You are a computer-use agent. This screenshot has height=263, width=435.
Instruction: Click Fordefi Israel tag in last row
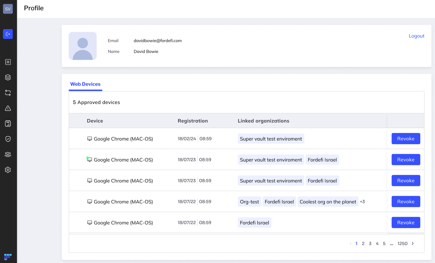coord(254,222)
